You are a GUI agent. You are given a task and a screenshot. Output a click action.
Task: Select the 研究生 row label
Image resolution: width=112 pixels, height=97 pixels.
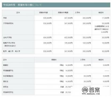coord(6,87)
